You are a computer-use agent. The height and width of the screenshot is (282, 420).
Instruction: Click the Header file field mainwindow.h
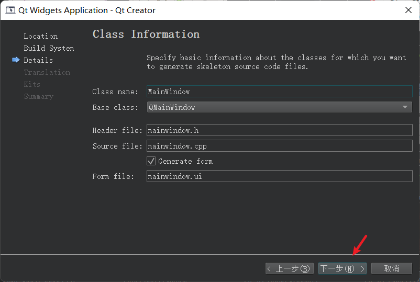click(279, 130)
